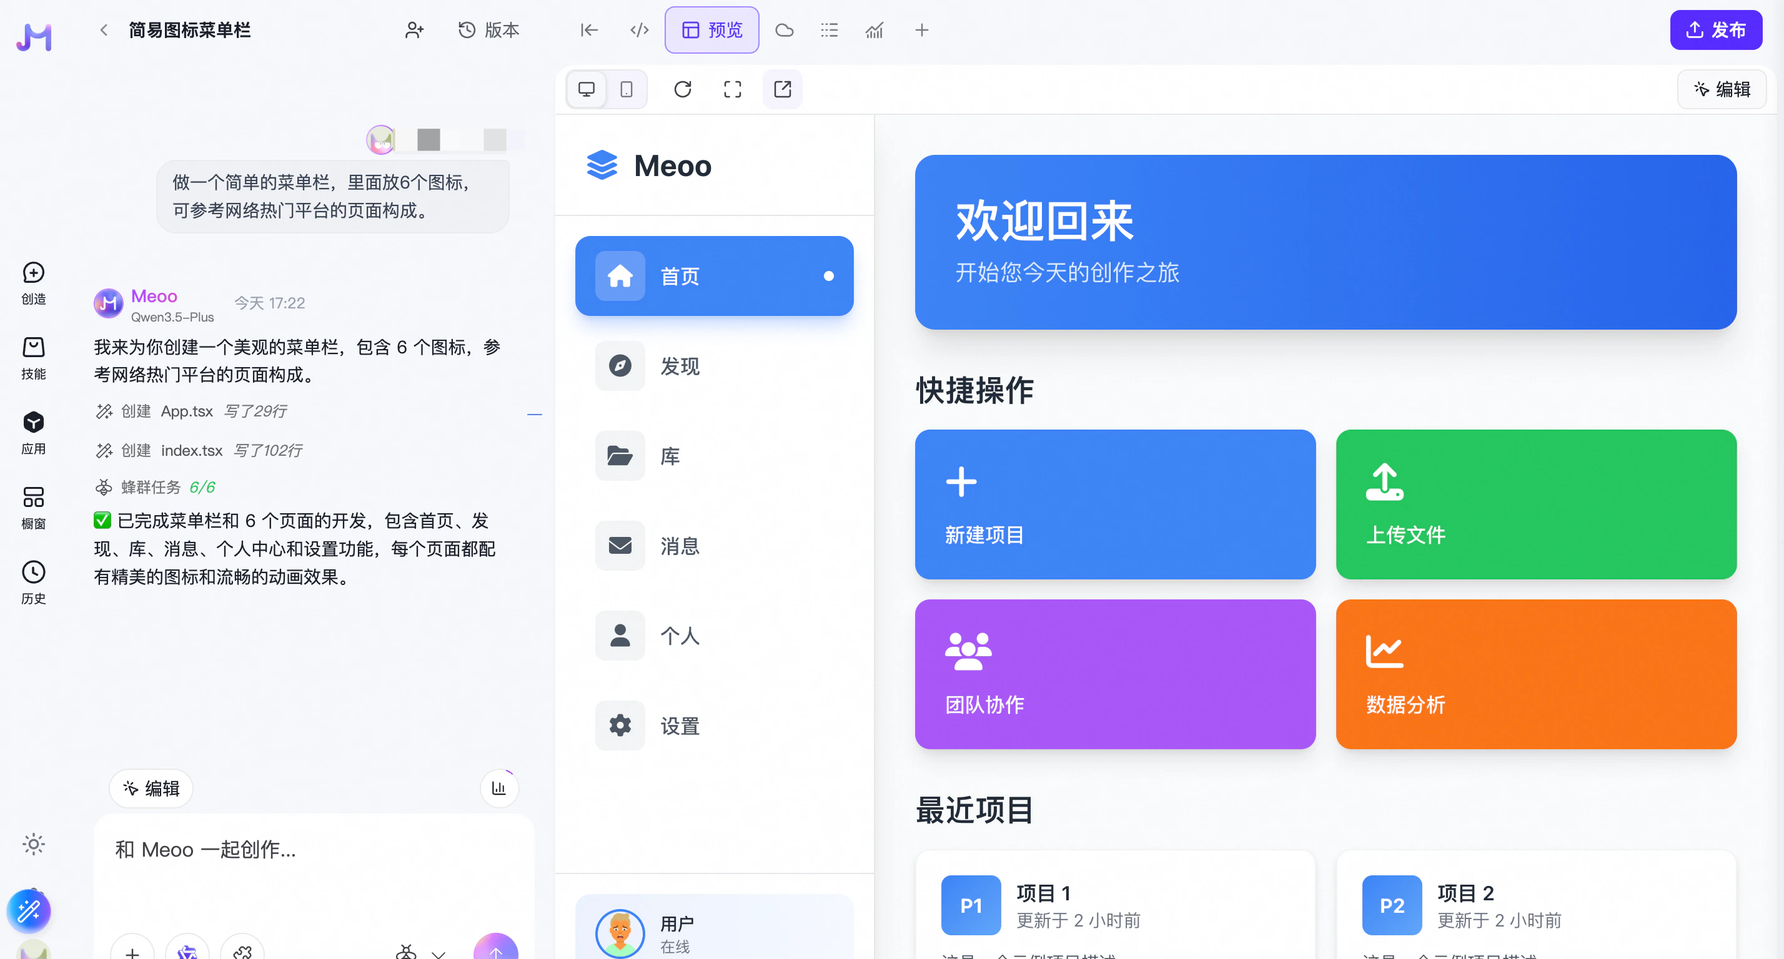1784x959 pixels.
Task: Collapse the file creation steps
Action: click(534, 414)
